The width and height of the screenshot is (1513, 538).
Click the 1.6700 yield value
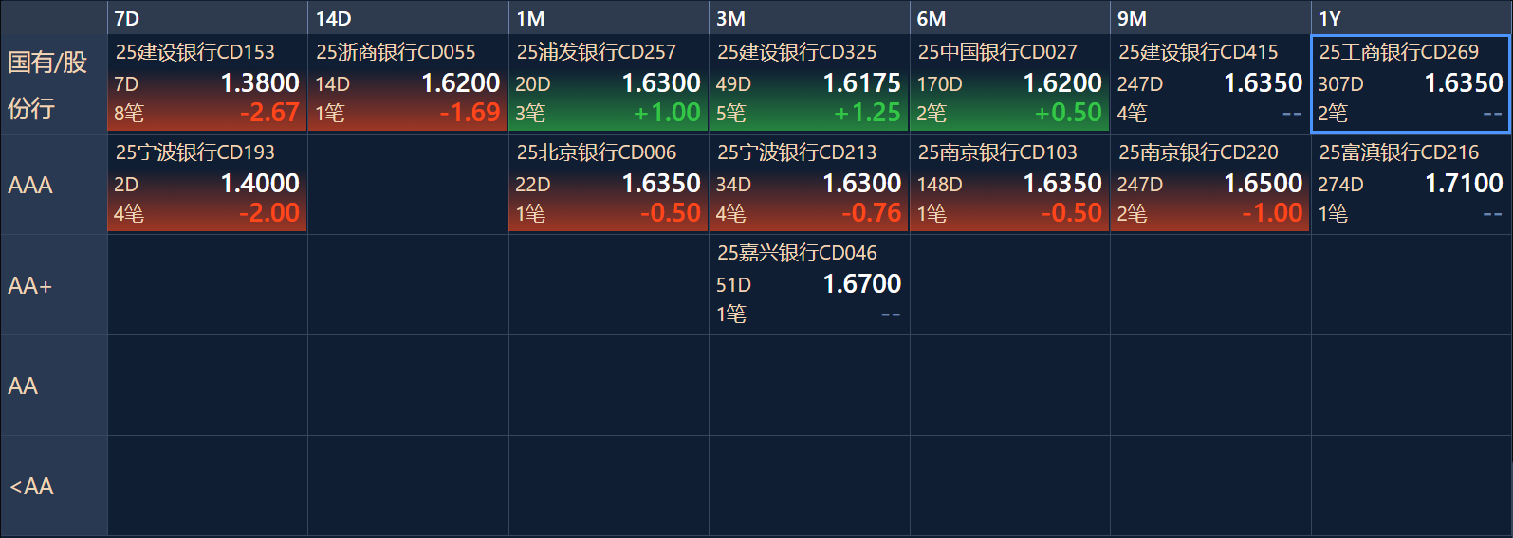862,284
